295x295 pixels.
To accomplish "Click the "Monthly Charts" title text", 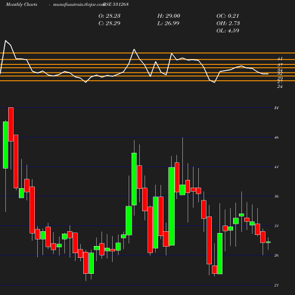I will point(22,5).
